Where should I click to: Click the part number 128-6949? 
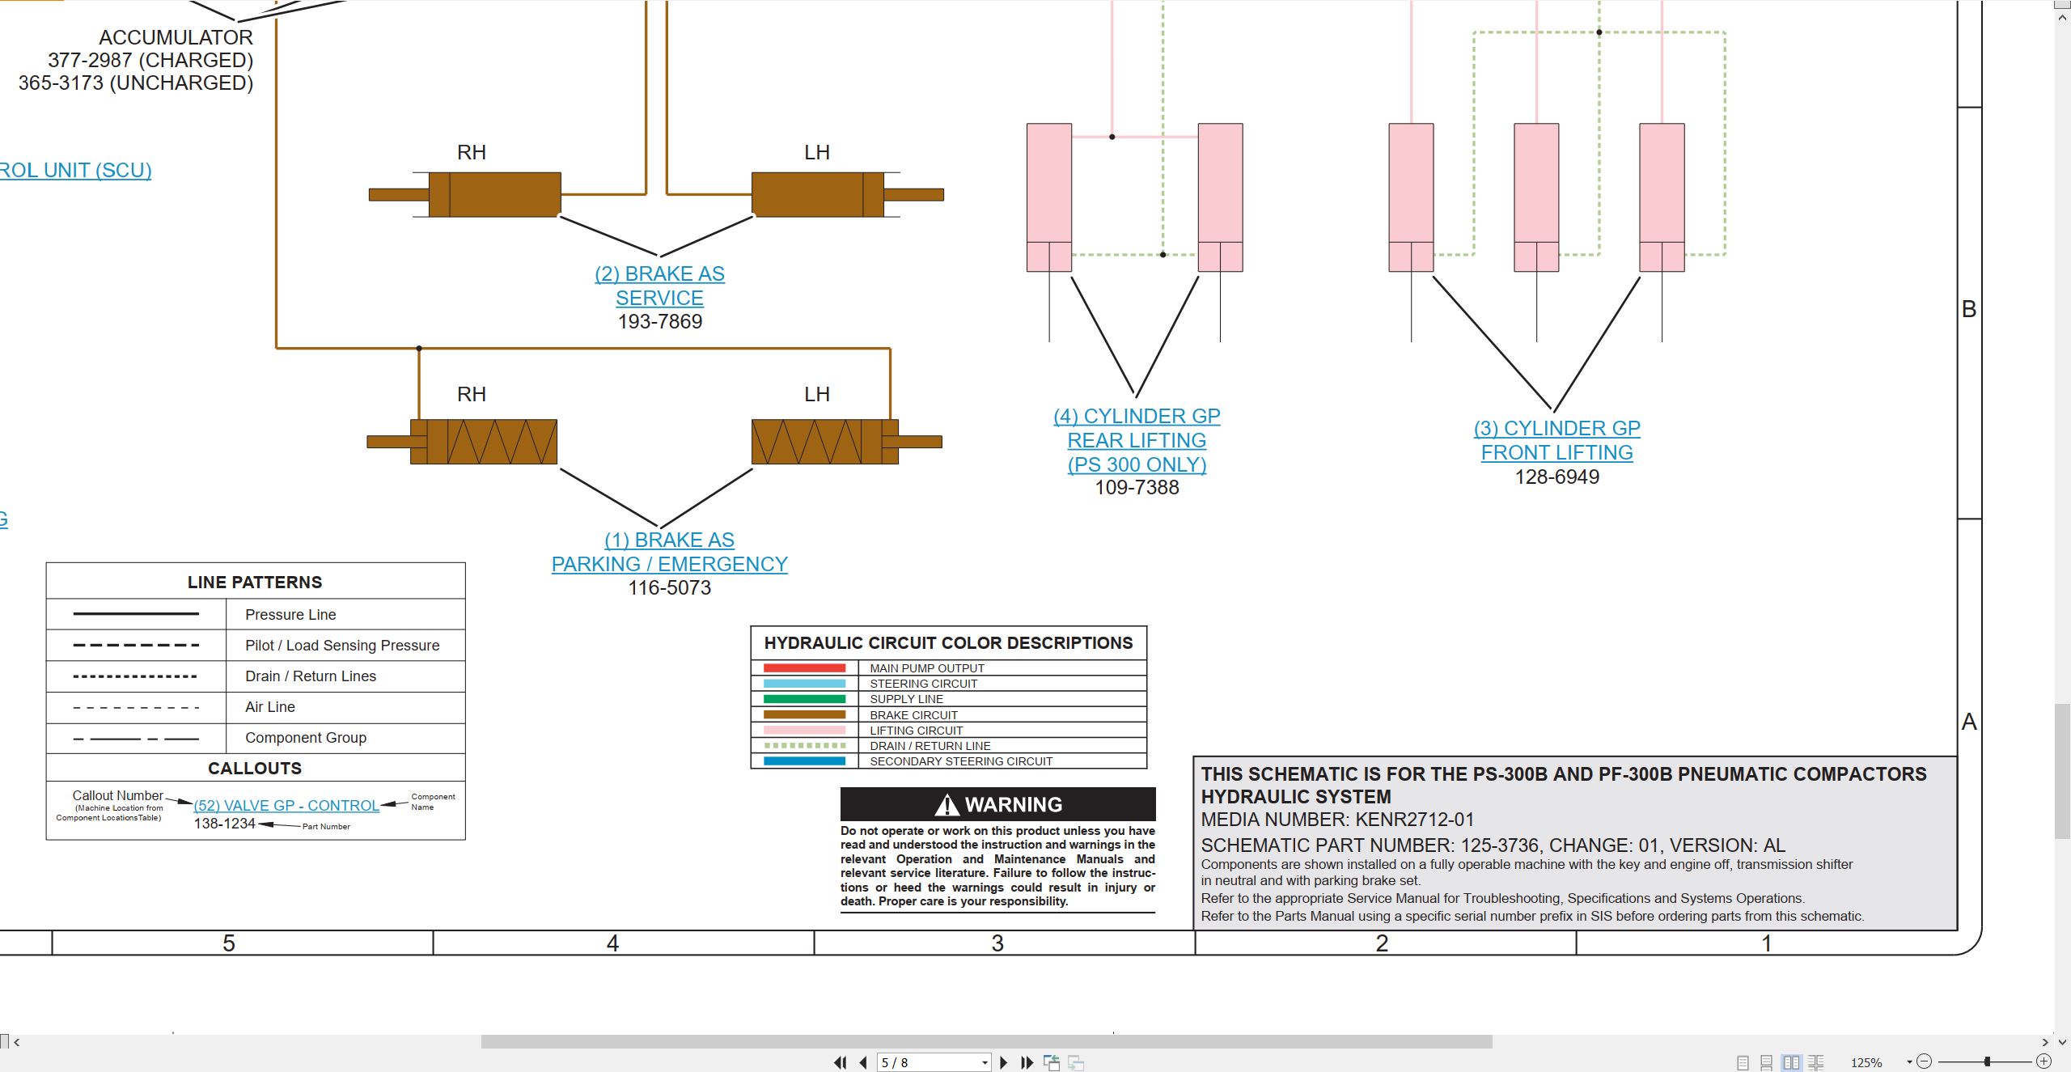point(1557,477)
